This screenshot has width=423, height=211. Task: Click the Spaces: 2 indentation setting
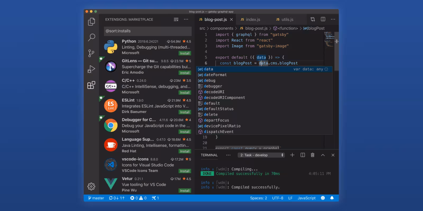(x=258, y=198)
